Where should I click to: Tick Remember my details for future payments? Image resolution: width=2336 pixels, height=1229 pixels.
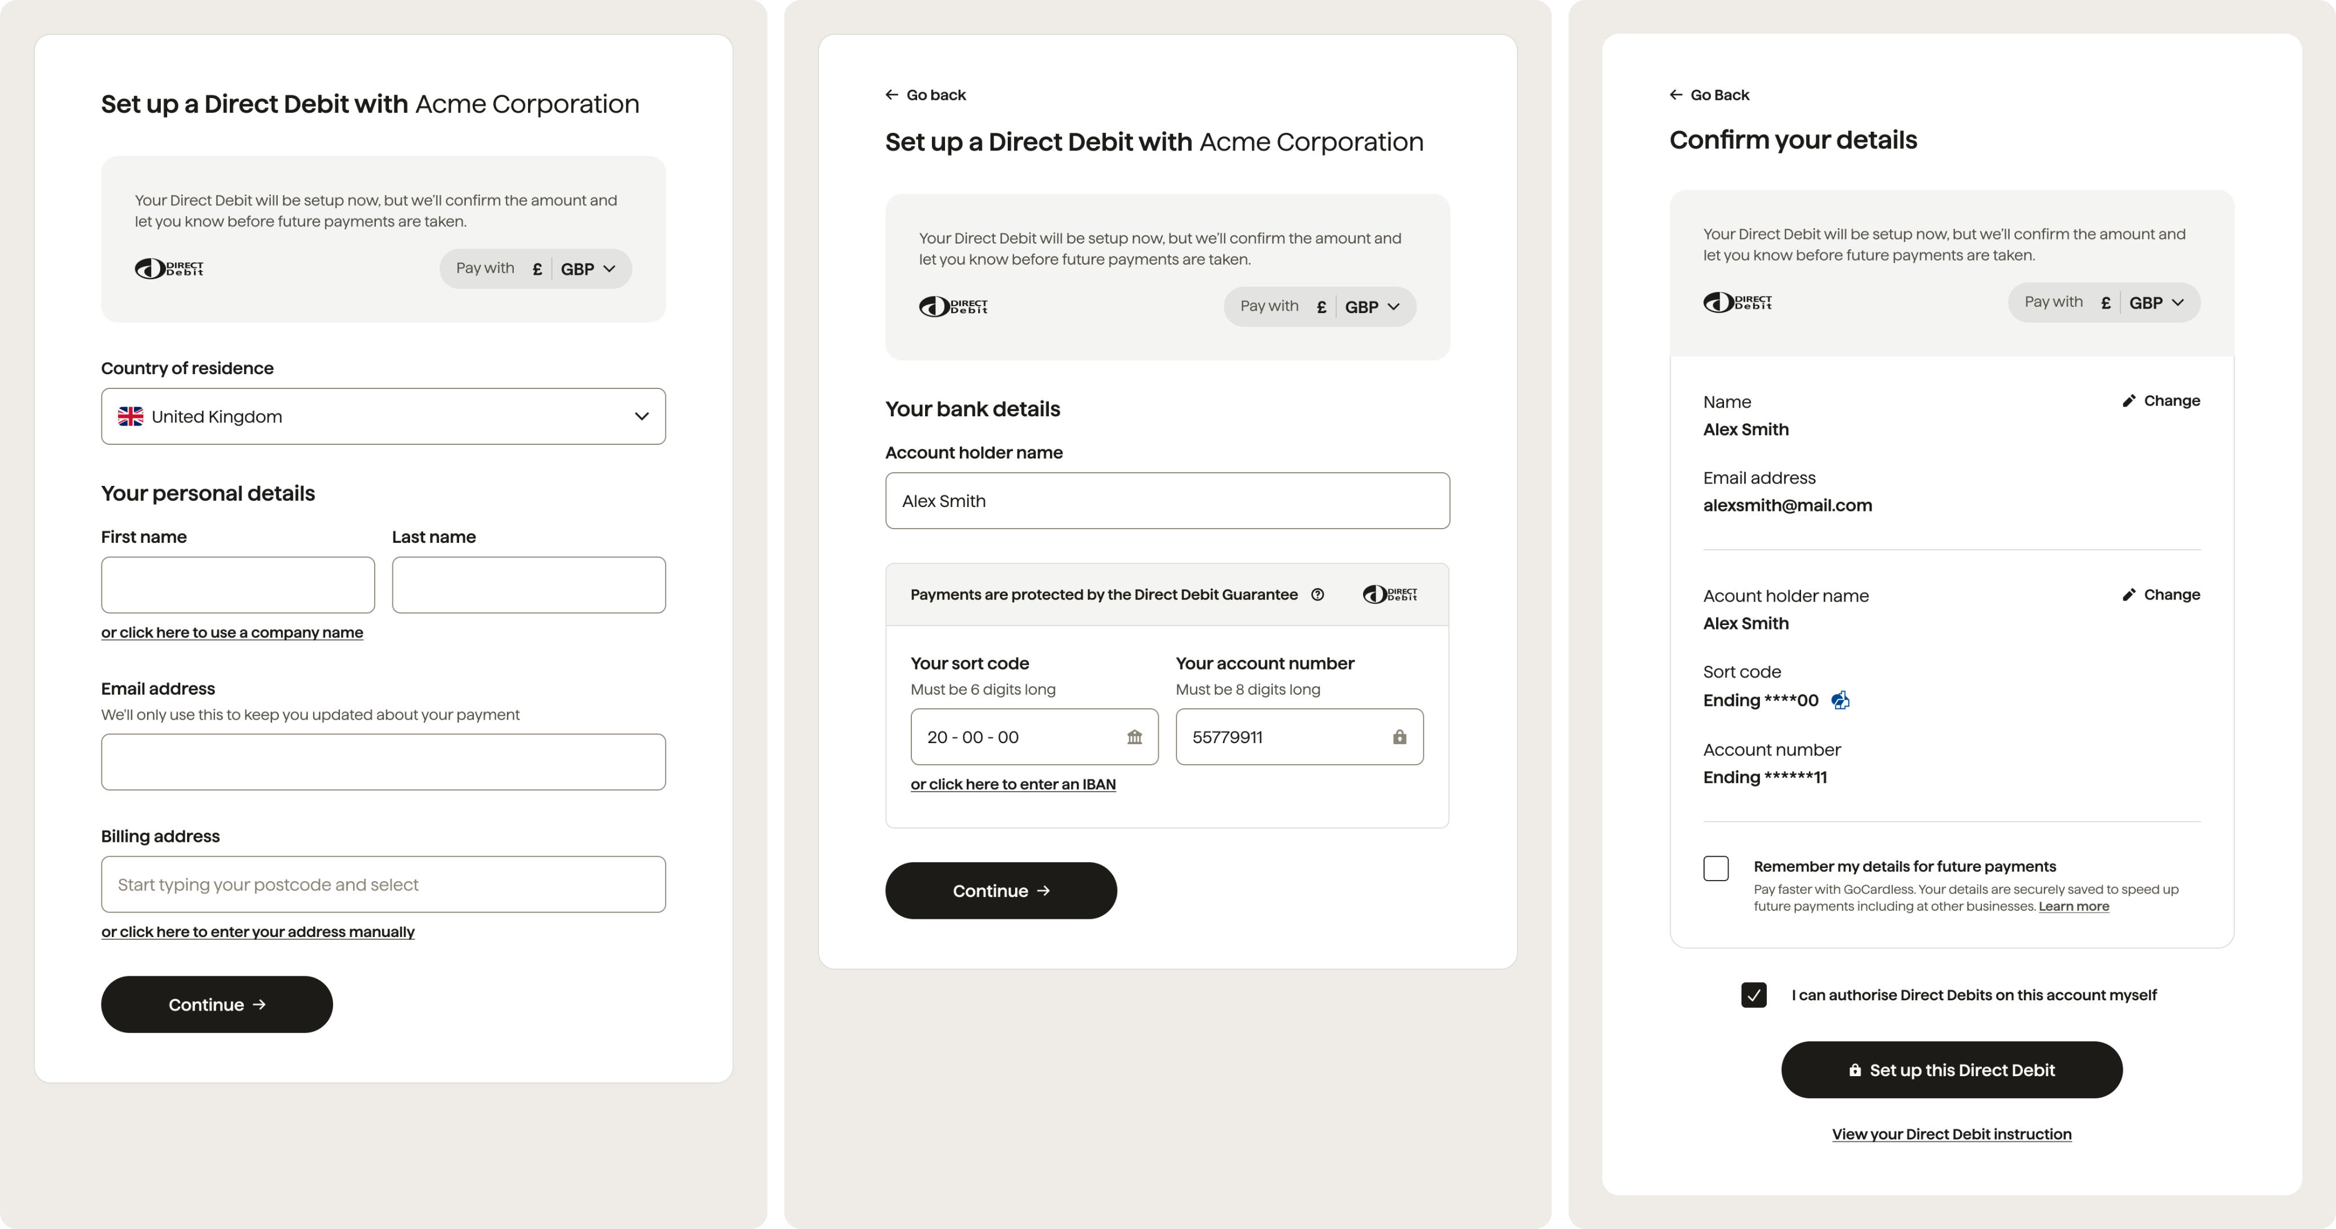1715,868
